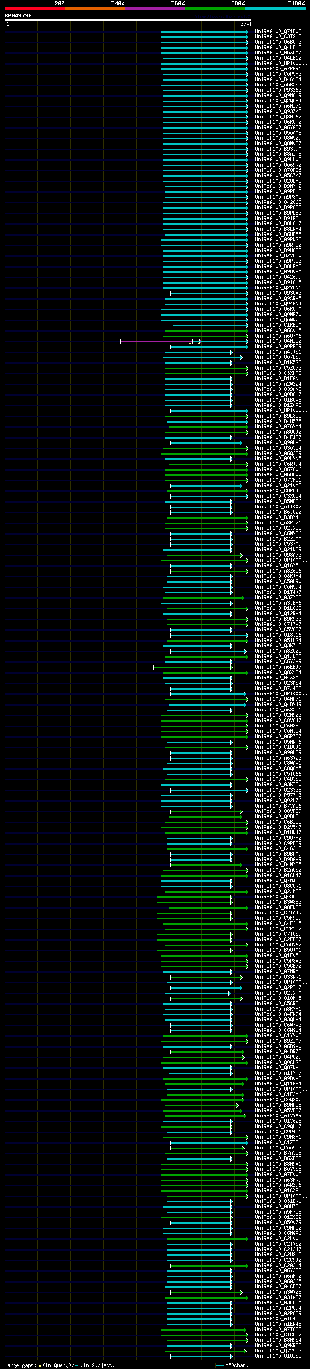This screenshot has height=1369, width=310.
Task: Click hit label UniRef100_A6C0M5
Action: 278,331
